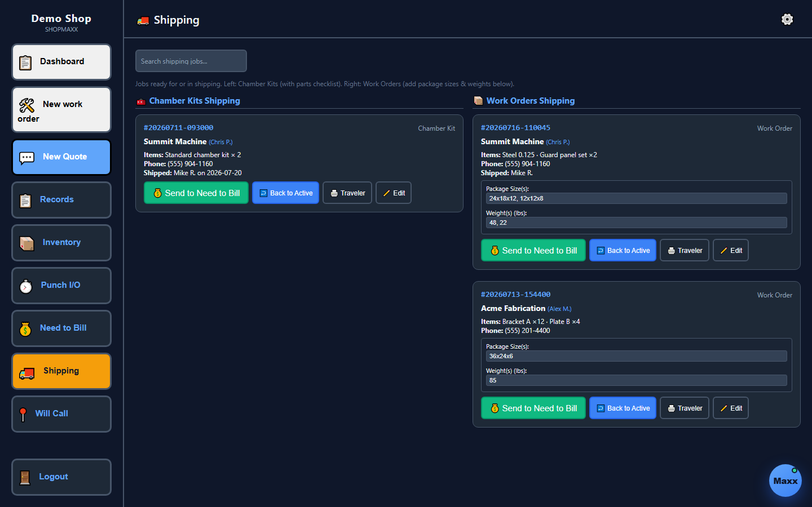Click the Logout door icon
812x507 pixels.
coord(25,478)
